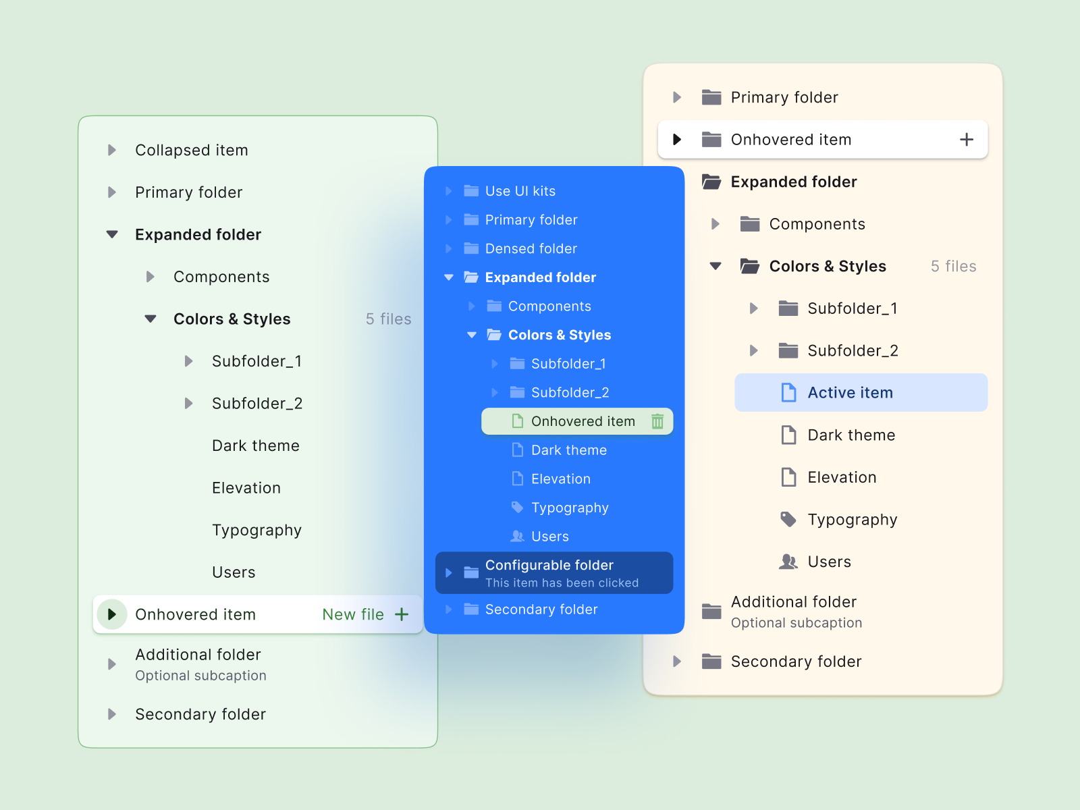This screenshot has width=1080, height=810.
Task: Collapse Colors & Styles disclosure triangle
Action: [150, 319]
